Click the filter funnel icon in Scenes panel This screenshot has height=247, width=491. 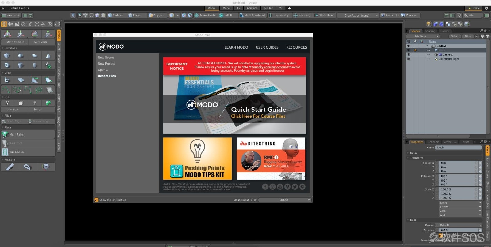(x=488, y=36)
